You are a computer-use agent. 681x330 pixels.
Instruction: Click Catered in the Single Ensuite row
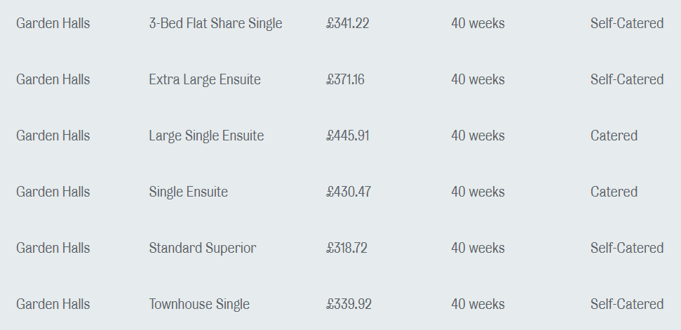(x=614, y=192)
